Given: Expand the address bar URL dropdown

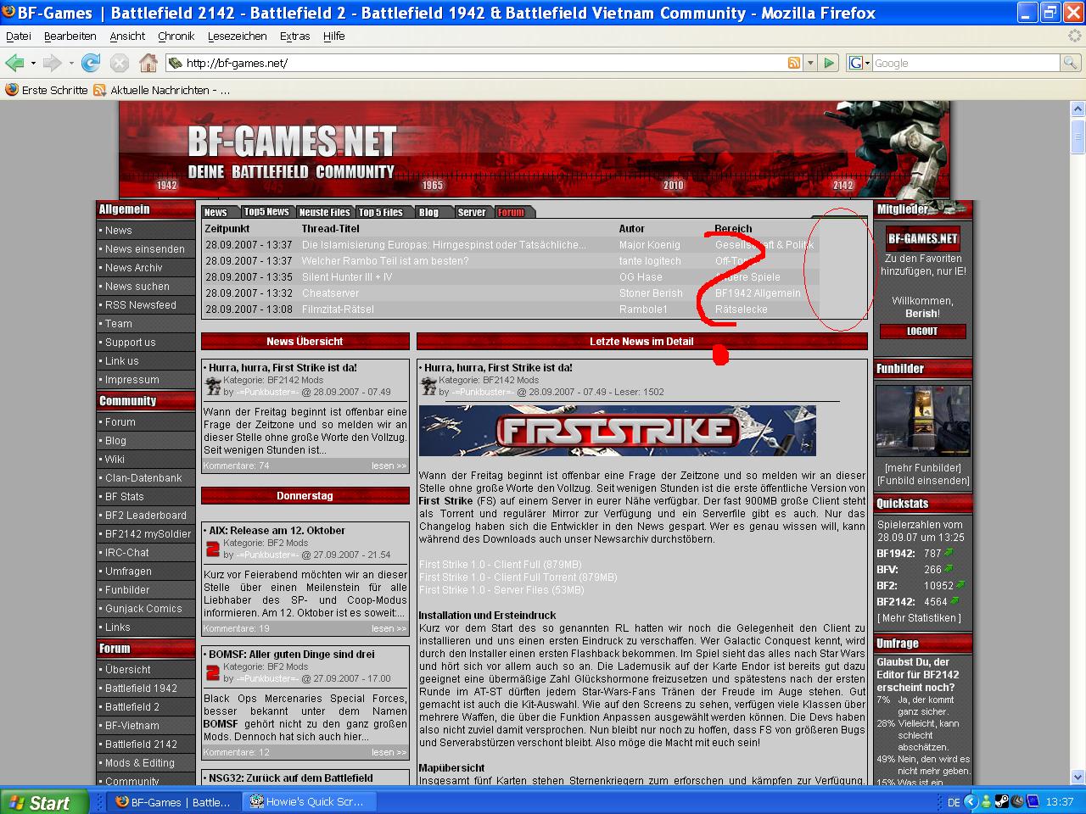Looking at the screenshot, I should (810, 63).
